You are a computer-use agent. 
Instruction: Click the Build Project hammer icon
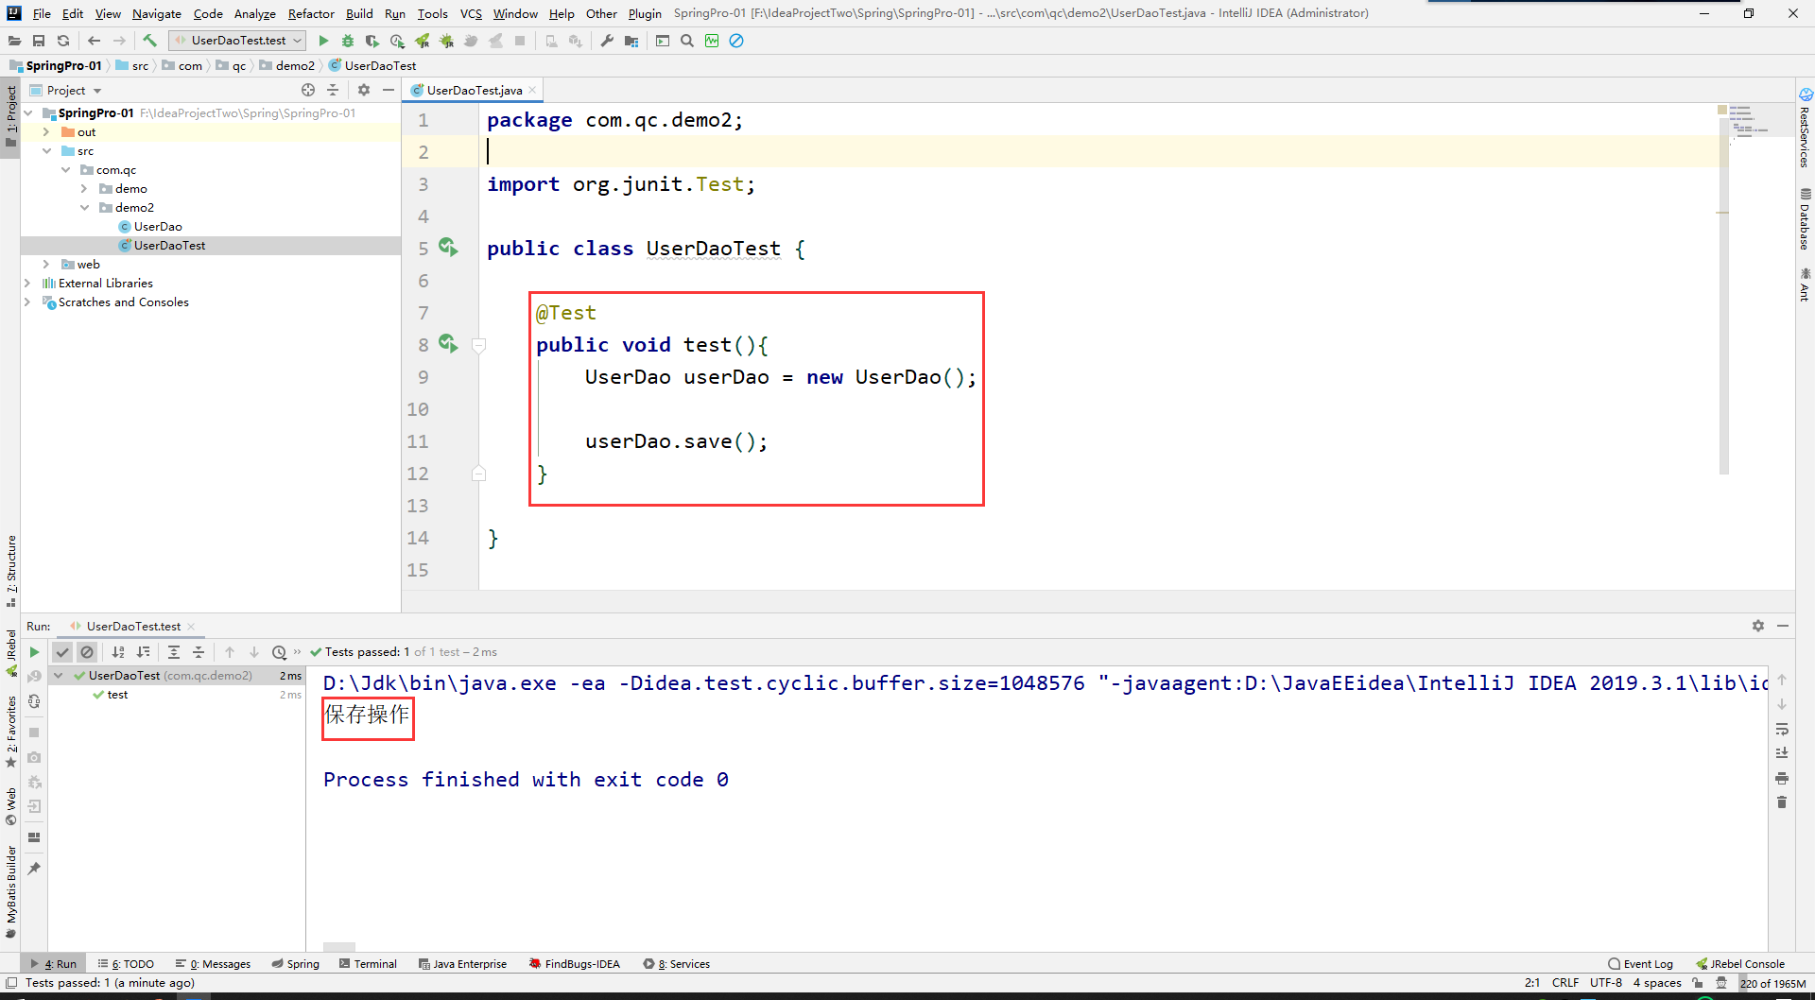[x=149, y=41]
